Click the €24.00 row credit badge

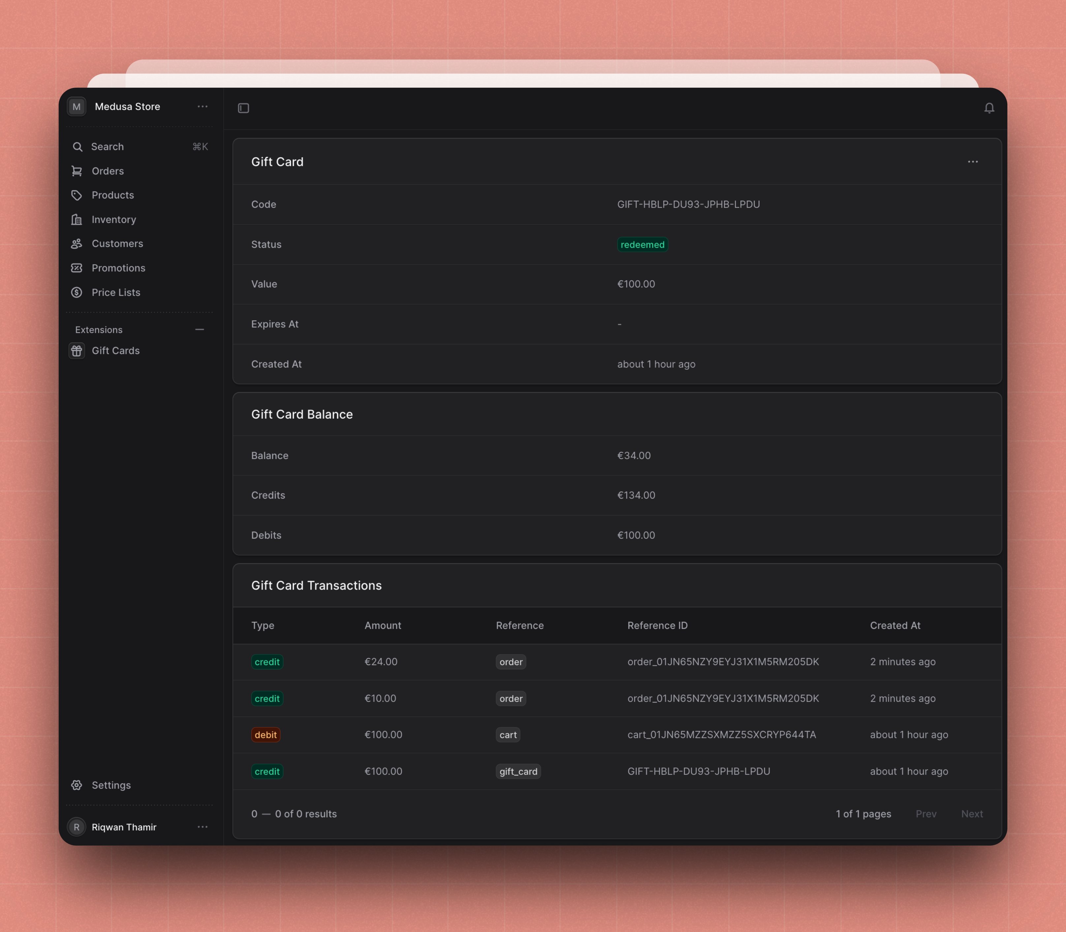tap(267, 662)
